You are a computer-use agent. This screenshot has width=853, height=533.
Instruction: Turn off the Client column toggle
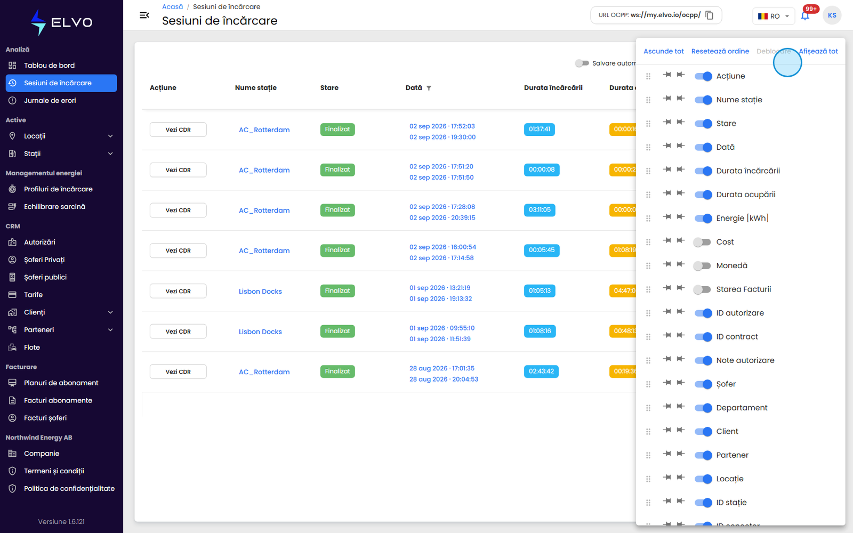(x=703, y=432)
